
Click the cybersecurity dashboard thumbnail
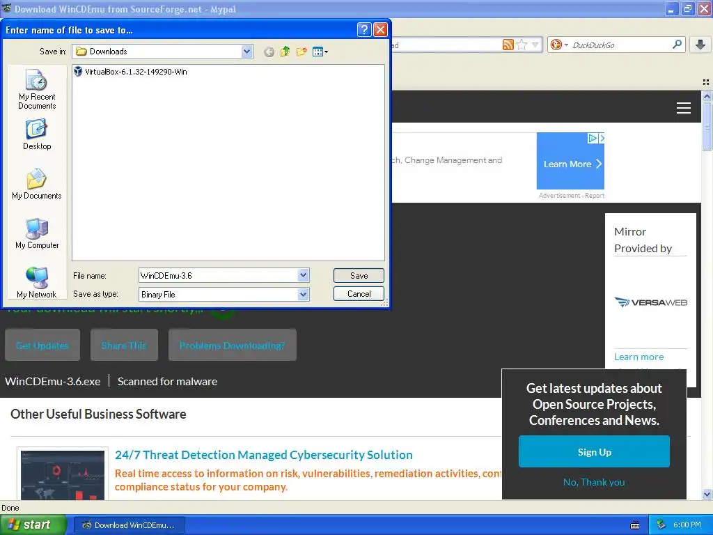(x=63, y=474)
